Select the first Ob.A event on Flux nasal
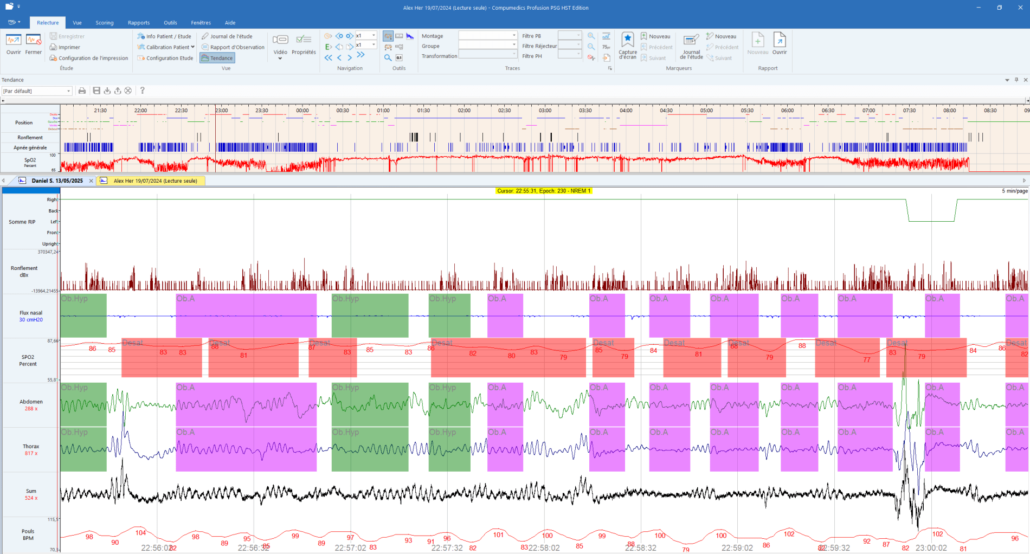Viewport: 1030px width, 554px height. click(246, 315)
